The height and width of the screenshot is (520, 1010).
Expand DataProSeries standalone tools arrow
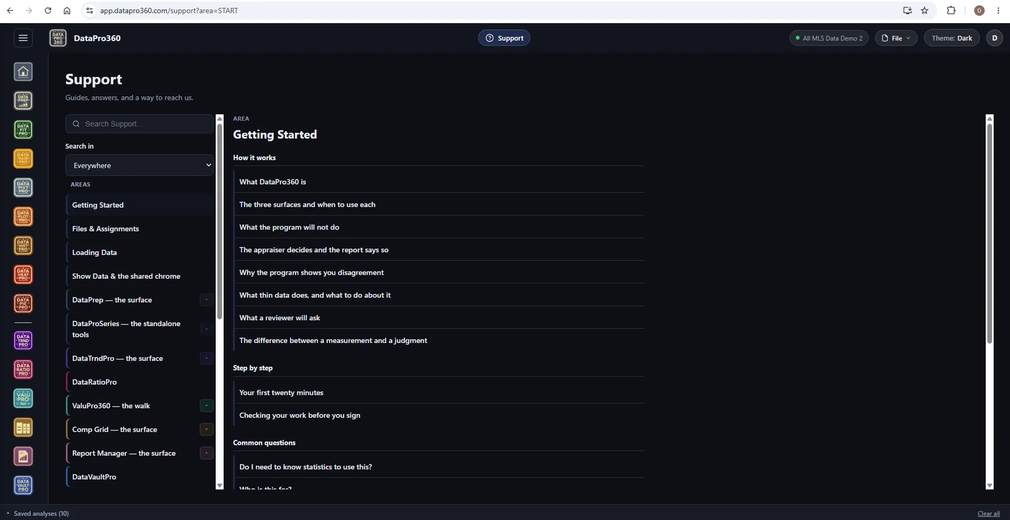(x=207, y=329)
